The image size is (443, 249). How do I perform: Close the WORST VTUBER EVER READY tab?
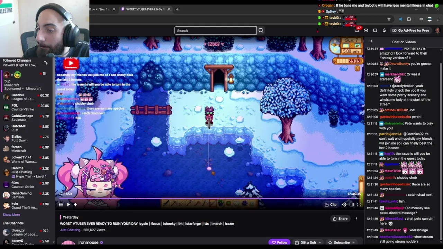coord(169,9)
